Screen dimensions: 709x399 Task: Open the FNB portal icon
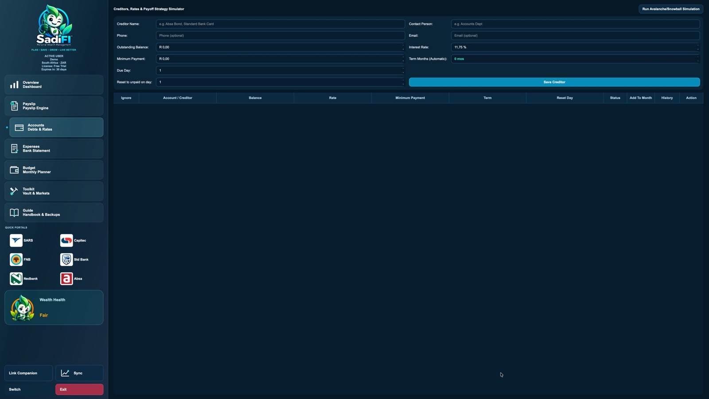(x=16, y=259)
